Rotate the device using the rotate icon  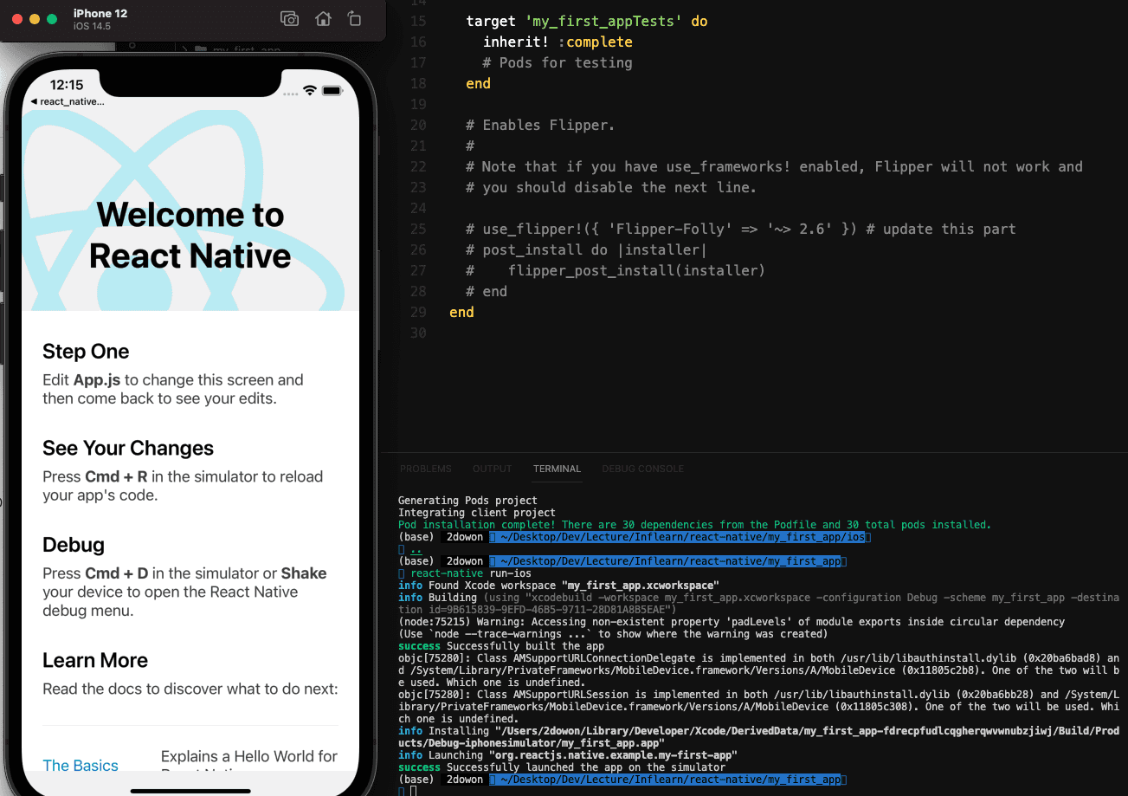[x=354, y=19]
